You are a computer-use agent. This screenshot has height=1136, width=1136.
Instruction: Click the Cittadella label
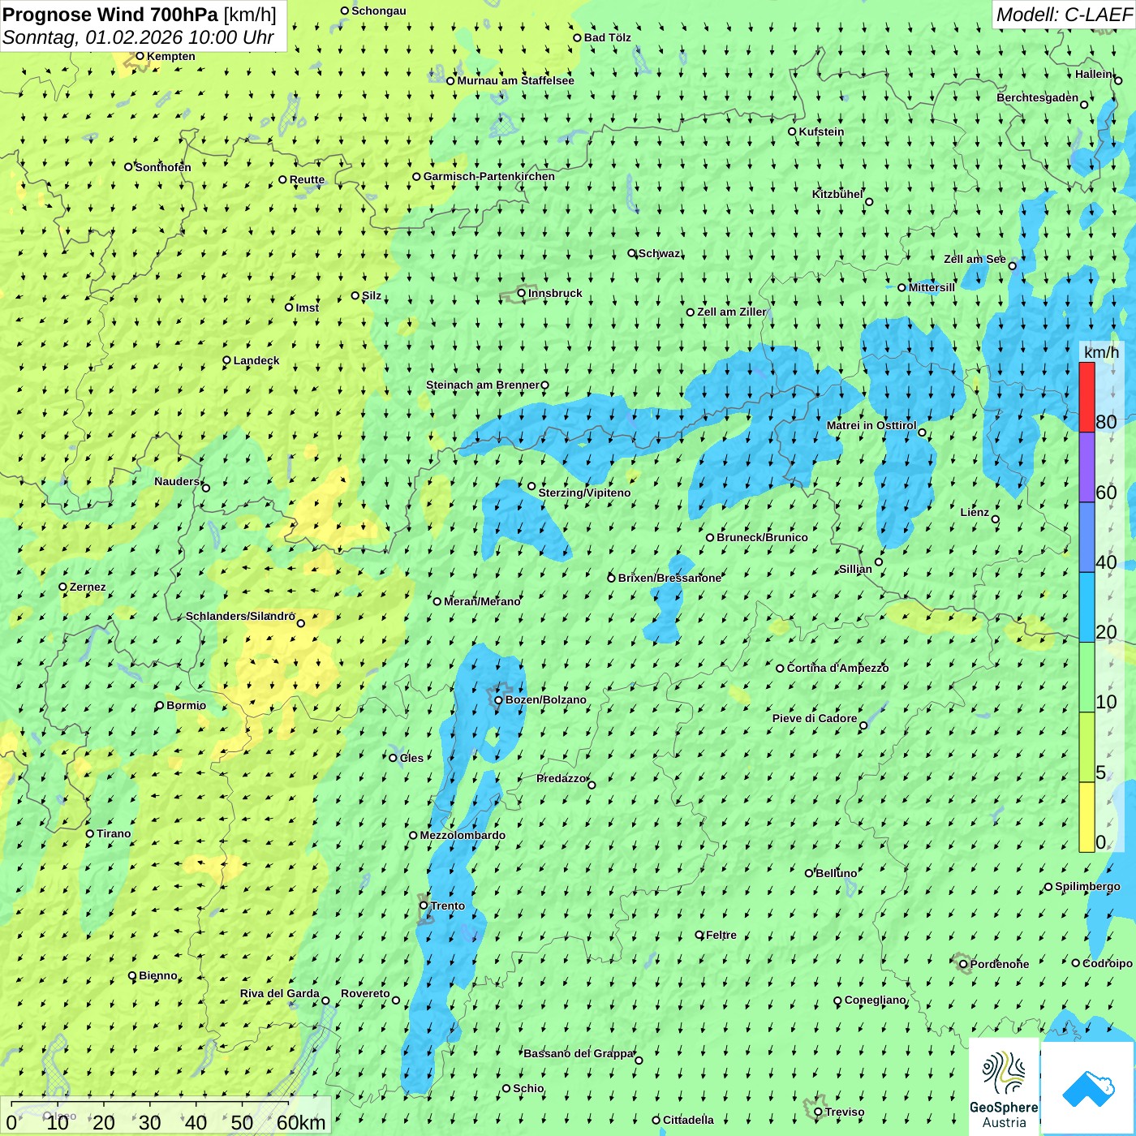click(688, 1120)
